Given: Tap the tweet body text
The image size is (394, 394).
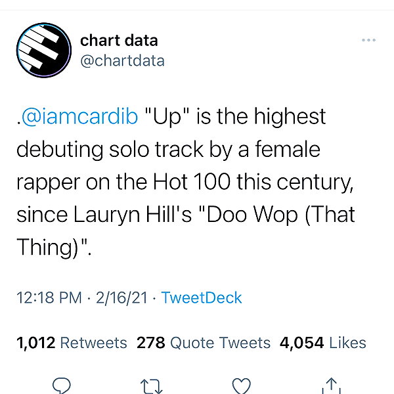Looking at the screenshot, I should (186, 181).
